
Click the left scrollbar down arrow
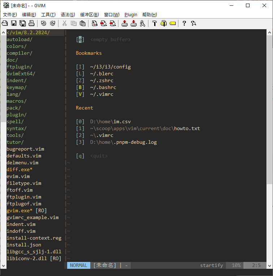[3, 266]
